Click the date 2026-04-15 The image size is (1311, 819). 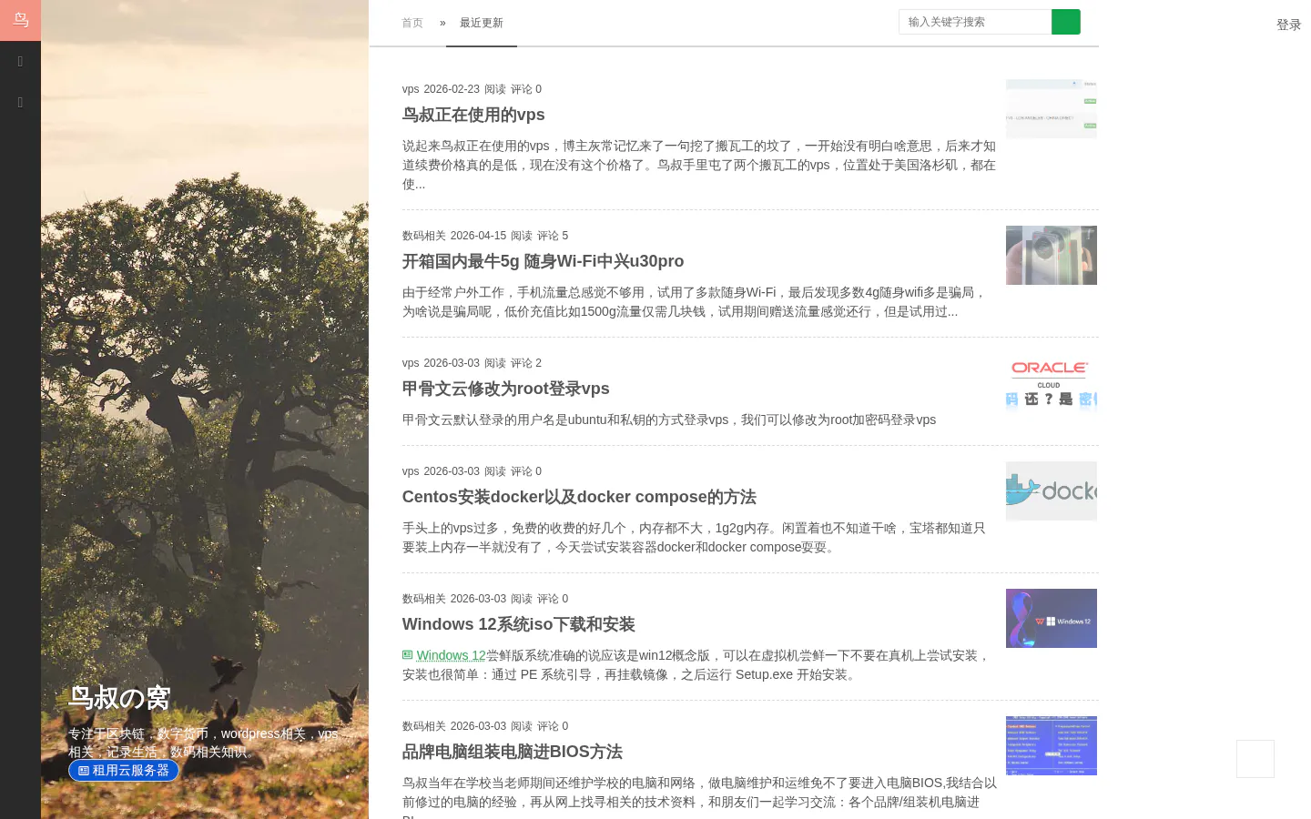[x=478, y=236]
